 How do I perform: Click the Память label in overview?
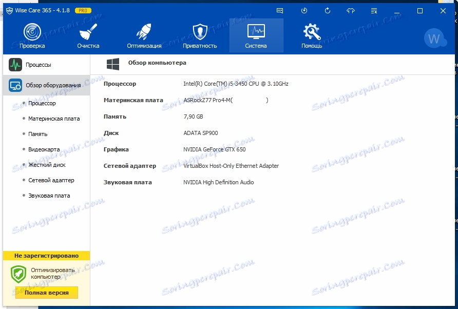115,117
